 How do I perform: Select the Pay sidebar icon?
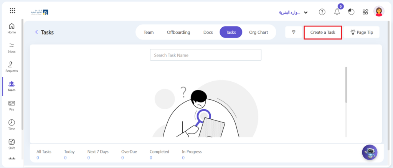pyautogui.click(x=12, y=105)
